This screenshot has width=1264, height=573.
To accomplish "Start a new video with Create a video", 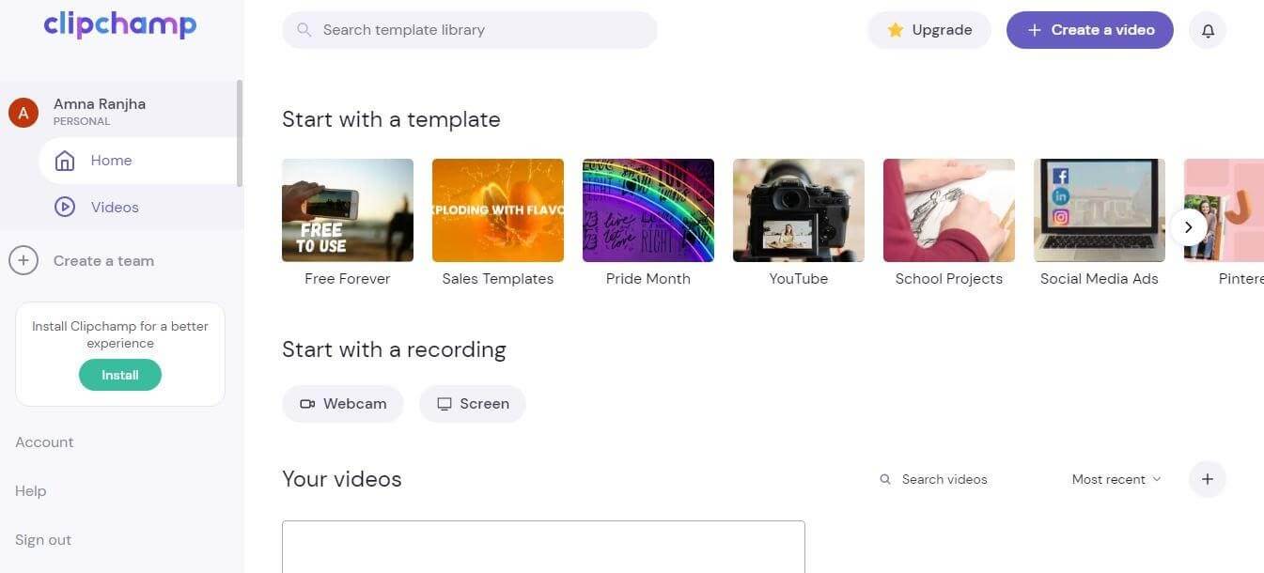I will click(x=1090, y=30).
